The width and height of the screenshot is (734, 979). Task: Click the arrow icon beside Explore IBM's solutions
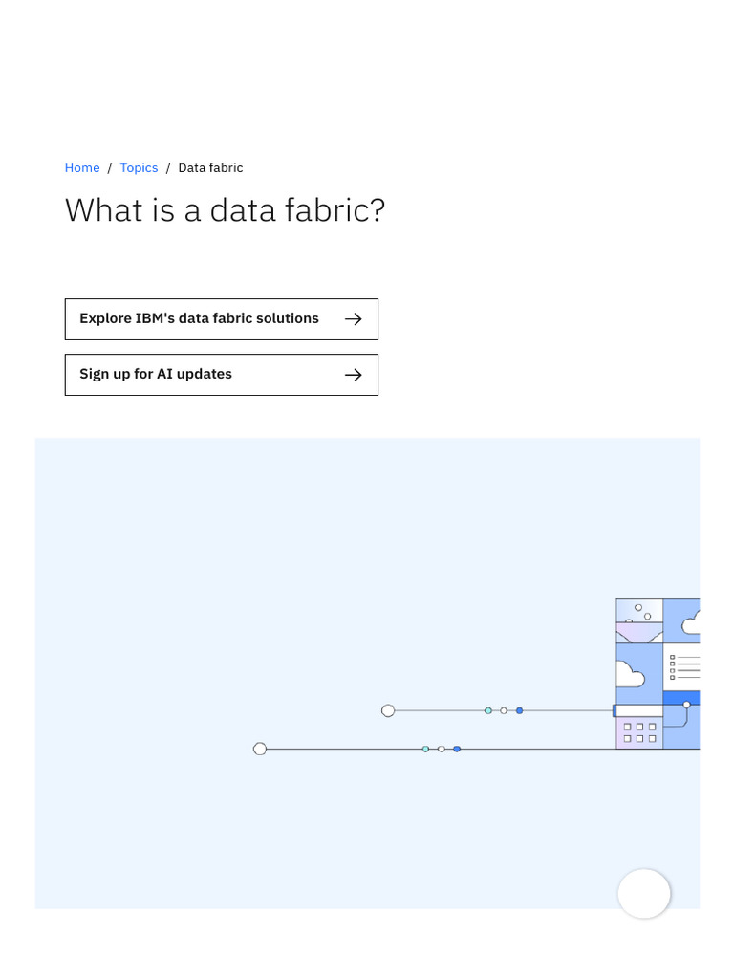[x=353, y=319]
